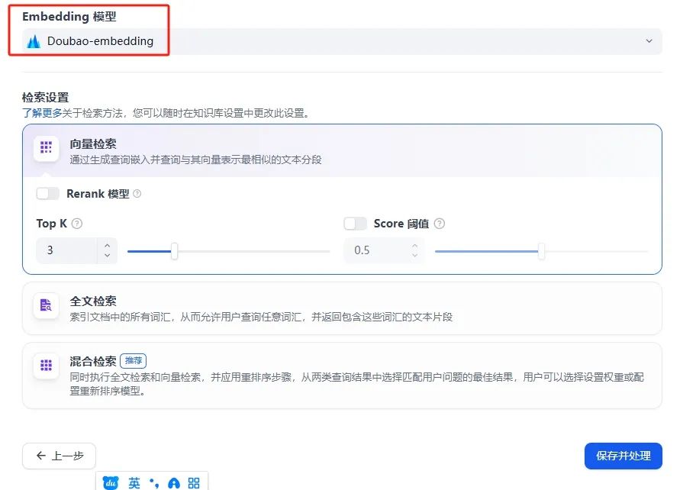The width and height of the screenshot is (680, 490).
Task: Click the 全文检索 document icon
Action: [x=46, y=306]
